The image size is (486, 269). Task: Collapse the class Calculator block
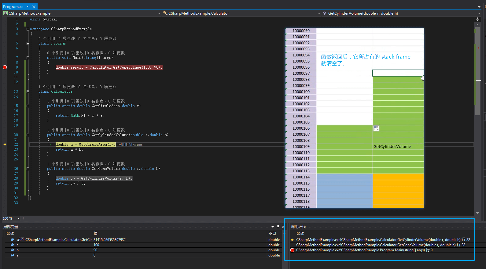tap(28, 91)
